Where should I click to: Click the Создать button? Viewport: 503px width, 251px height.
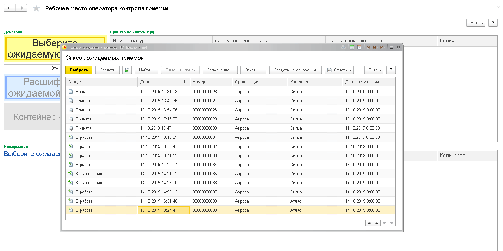(x=107, y=70)
